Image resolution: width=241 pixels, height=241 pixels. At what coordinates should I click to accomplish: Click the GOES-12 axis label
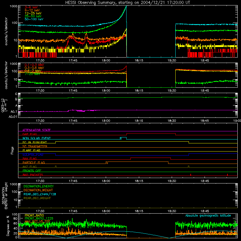click(x=3, y=105)
